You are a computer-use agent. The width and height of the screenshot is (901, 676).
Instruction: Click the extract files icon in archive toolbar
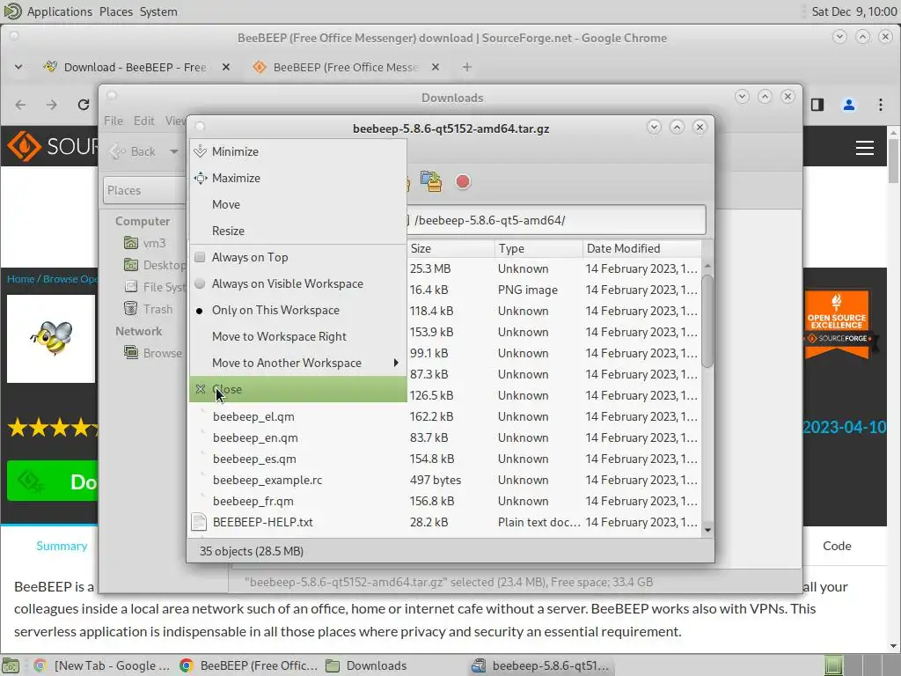tap(431, 181)
